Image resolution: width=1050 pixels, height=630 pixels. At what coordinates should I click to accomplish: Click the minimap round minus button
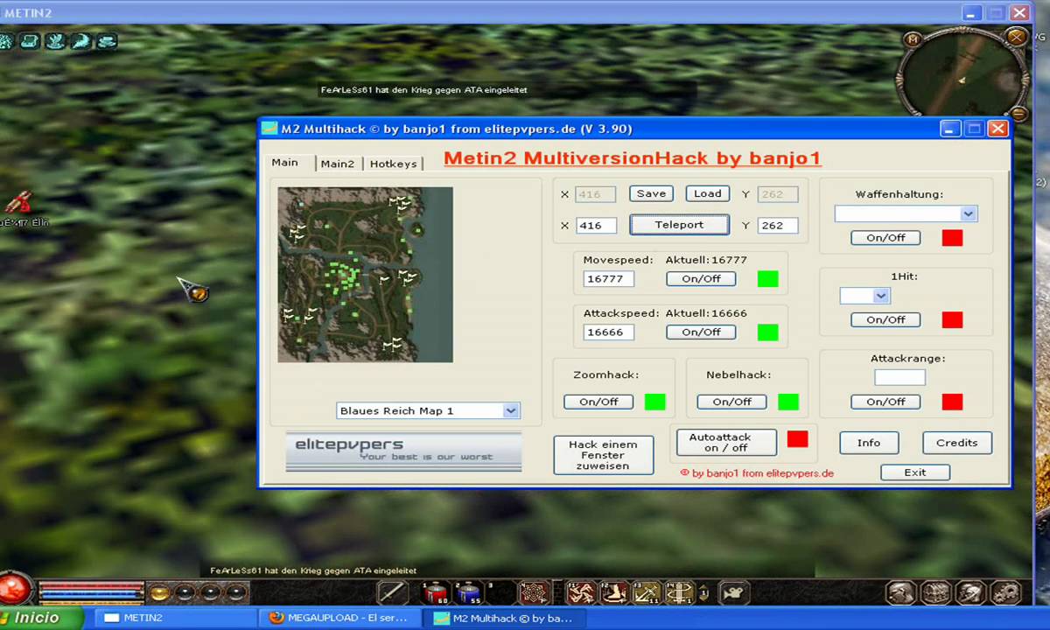click(1018, 114)
